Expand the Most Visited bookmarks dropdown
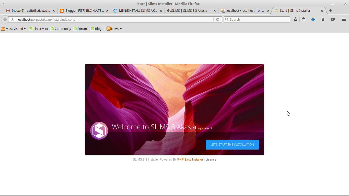349x196 pixels. point(14,29)
